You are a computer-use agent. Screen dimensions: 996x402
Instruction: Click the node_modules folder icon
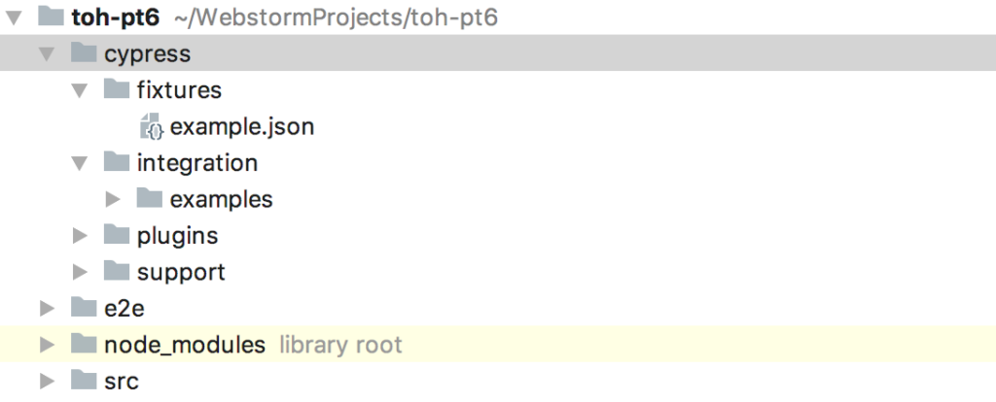[x=84, y=344]
